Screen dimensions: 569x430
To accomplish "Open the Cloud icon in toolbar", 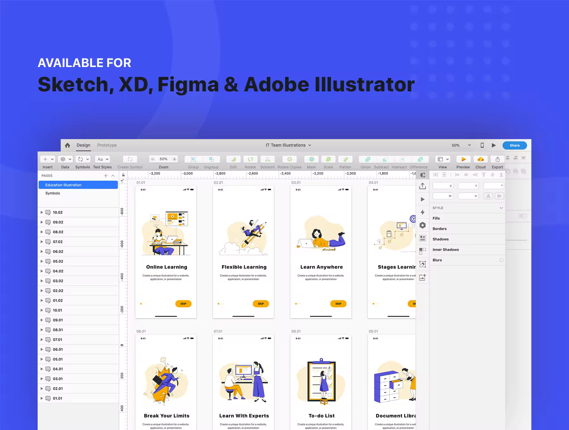I will 480,159.
